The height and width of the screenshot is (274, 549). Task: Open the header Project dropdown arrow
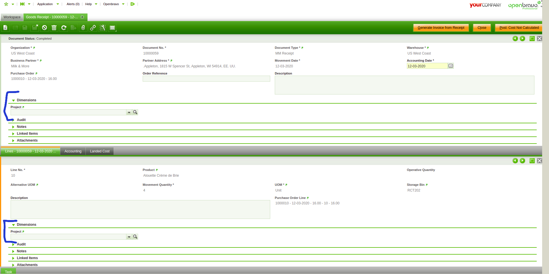pos(129,112)
